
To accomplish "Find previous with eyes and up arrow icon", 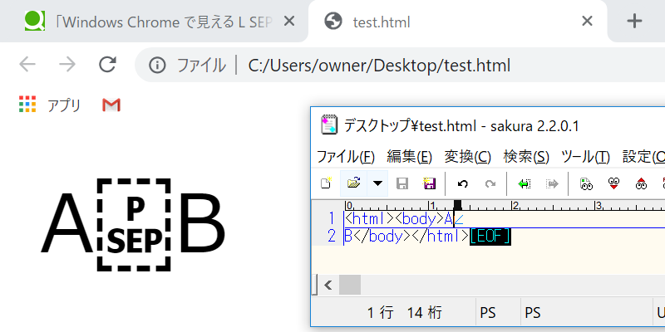I will (x=641, y=183).
